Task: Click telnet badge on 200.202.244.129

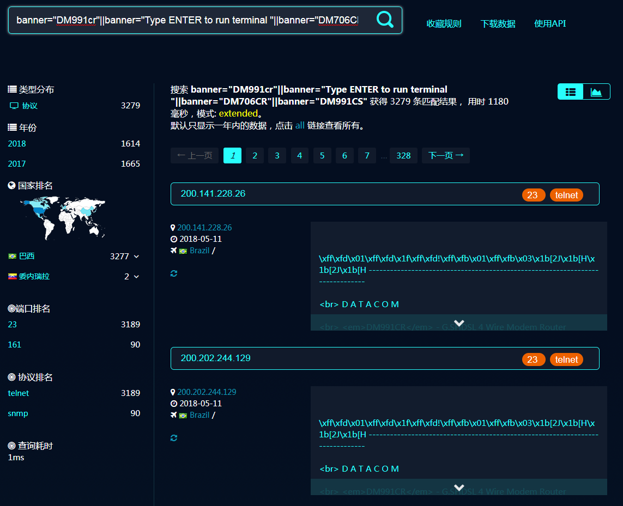Action: (566, 359)
